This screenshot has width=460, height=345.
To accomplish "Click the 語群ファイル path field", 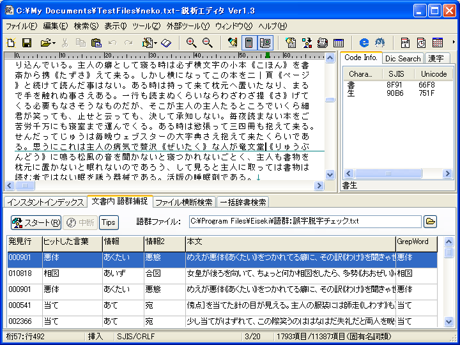I will (x=305, y=222).
